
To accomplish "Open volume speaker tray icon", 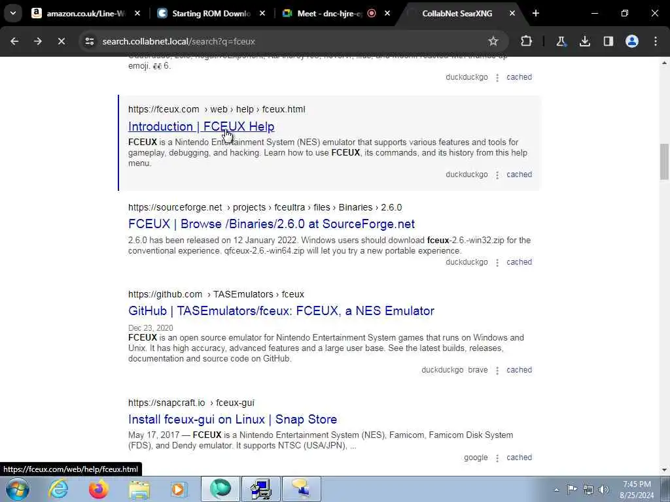I will pyautogui.click(x=604, y=490).
